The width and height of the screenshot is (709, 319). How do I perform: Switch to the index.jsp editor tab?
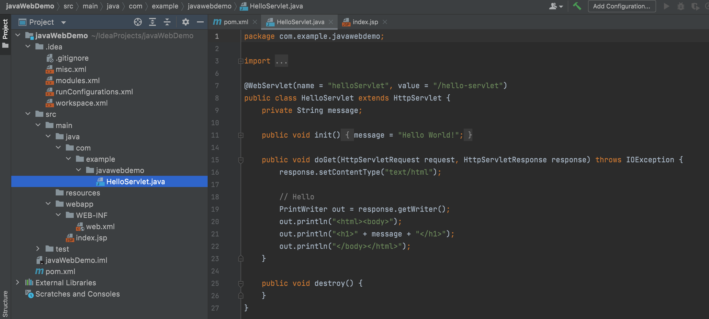[365, 22]
